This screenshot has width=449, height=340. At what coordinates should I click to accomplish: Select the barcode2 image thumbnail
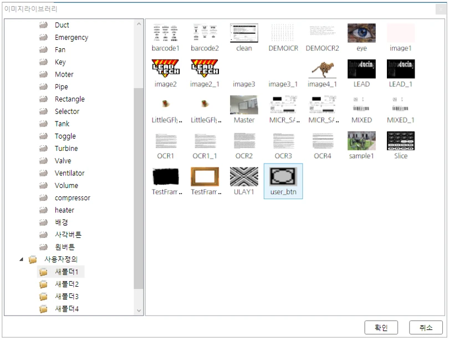pos(205,33)
